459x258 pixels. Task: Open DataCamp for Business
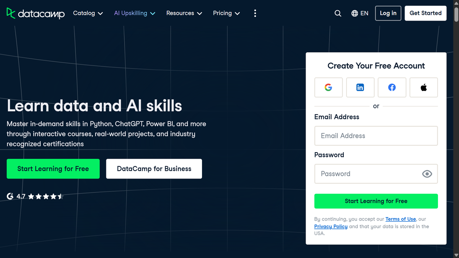click(154, 169)
